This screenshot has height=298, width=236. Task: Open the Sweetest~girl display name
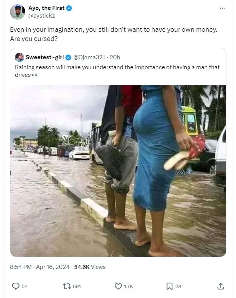point(44,57)
